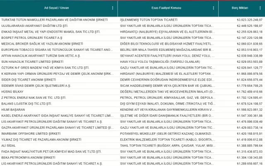Select KASEL ENERJİ AKARYAKIT GIDA row
This screenshot has width=265, height=166.
pyautogui.click(x=132, y=116)
